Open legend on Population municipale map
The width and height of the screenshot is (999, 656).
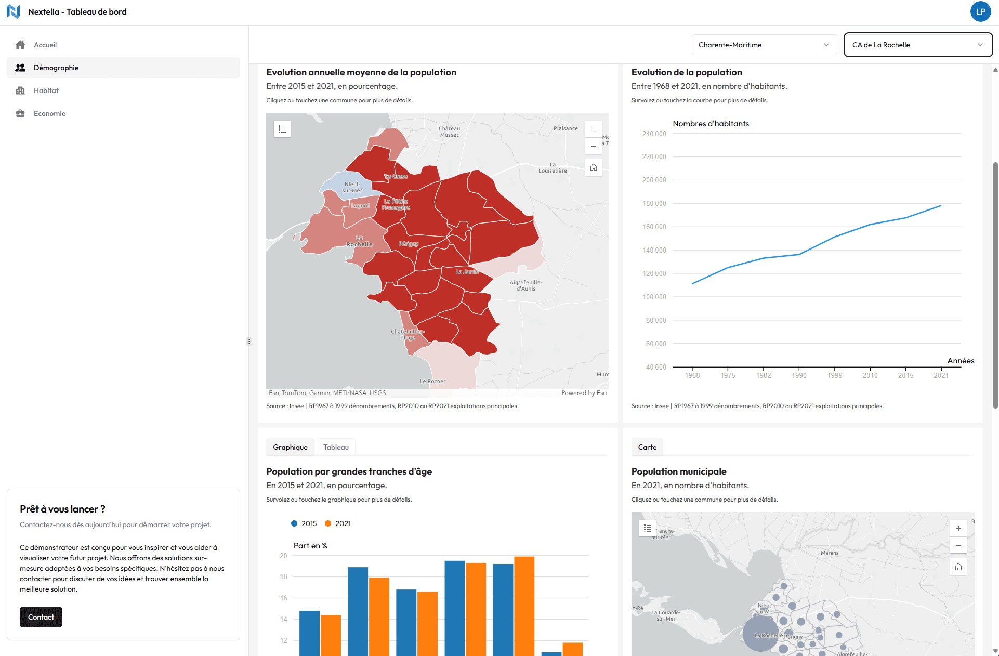point(647,528)
